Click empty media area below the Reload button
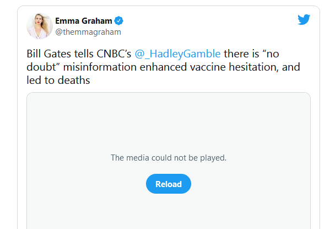Viewport: 330px width, 229px height. [x=169, y=211]
